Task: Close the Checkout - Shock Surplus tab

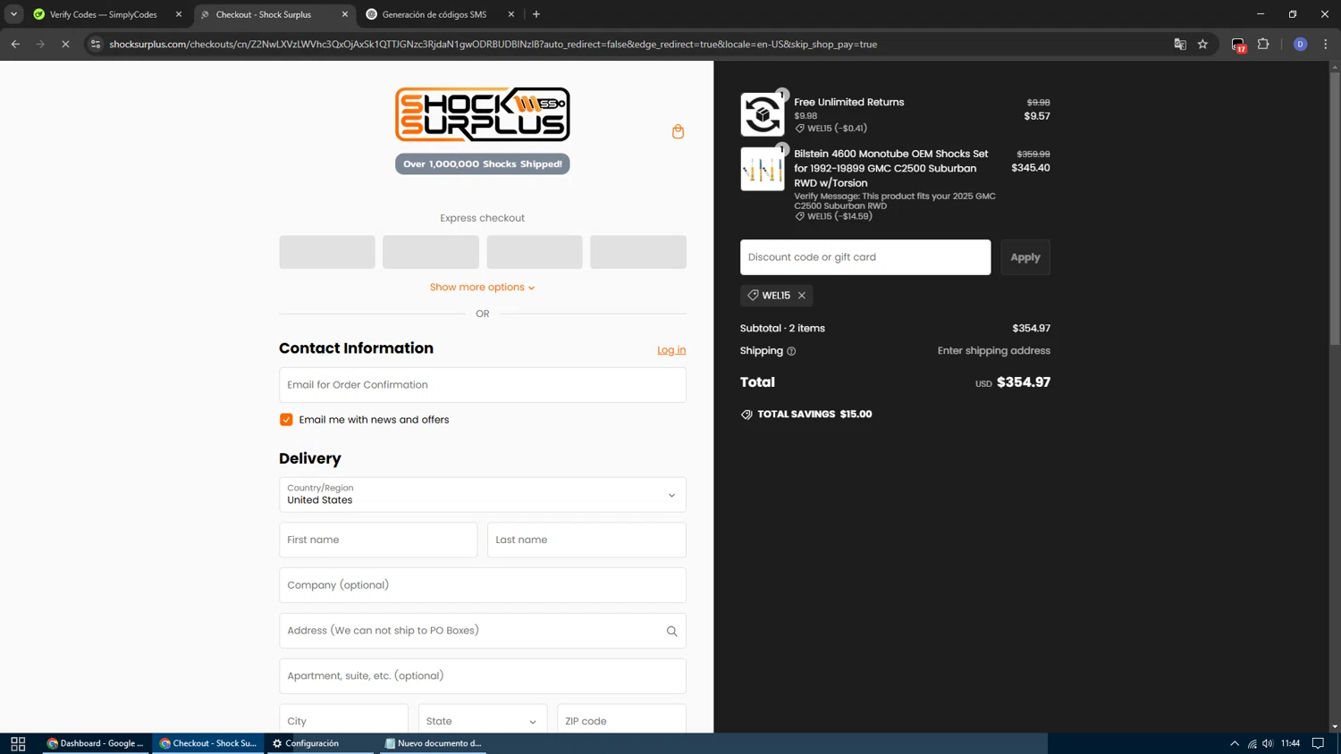Action: (x=345, y=14)
